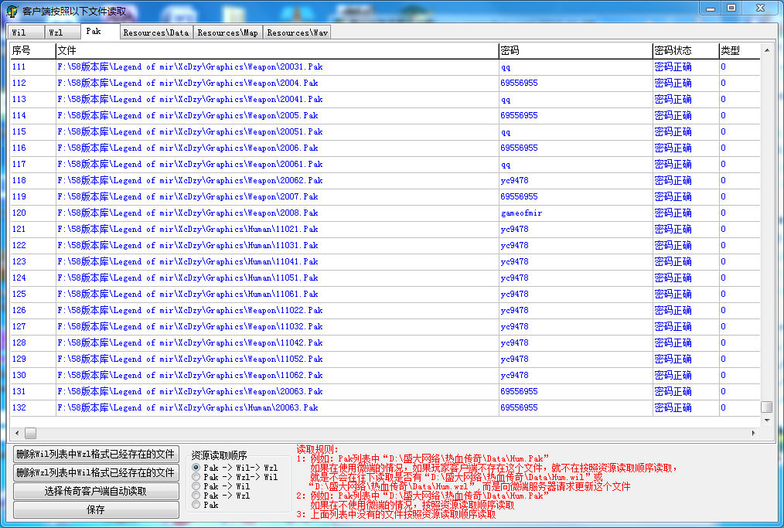The height and width of the screenshot is (528, 784).
Task: Click 删除Wzl列表中Wil格式已经存在的文件 button
Action: click(96, 472)
